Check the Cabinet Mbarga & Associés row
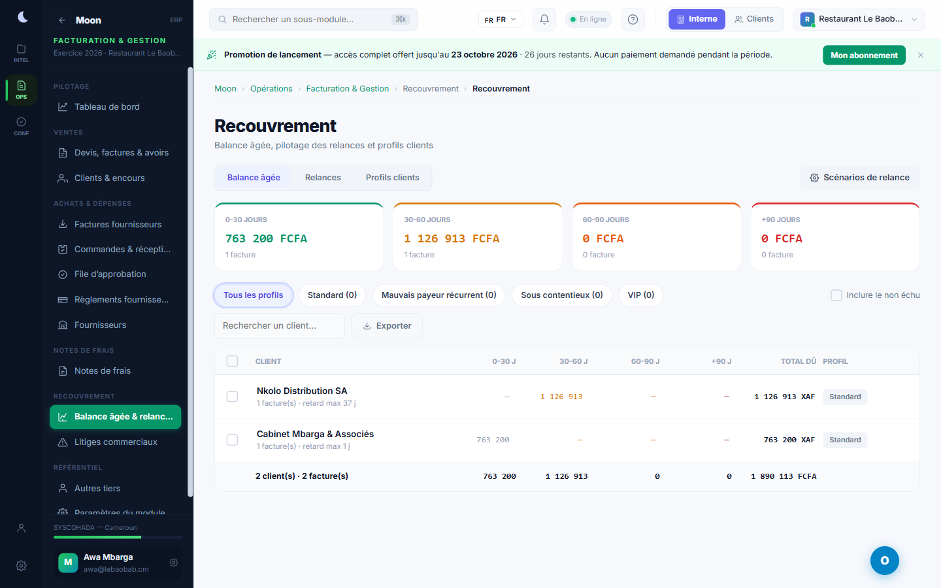 232,440
